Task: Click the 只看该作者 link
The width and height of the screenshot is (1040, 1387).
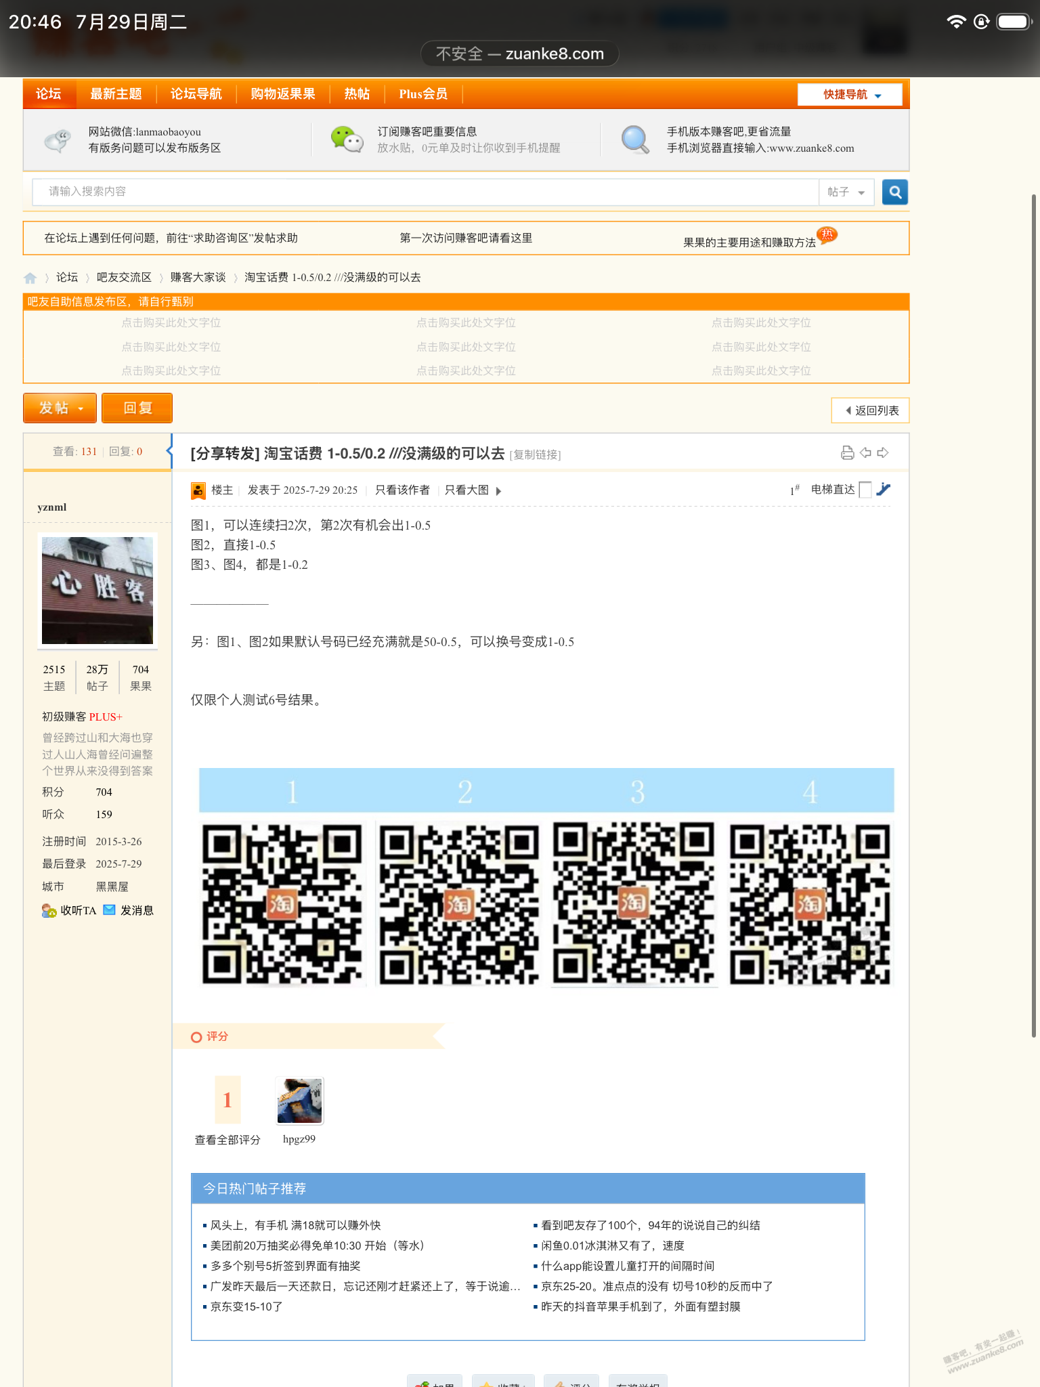Action: pos(402,490)
